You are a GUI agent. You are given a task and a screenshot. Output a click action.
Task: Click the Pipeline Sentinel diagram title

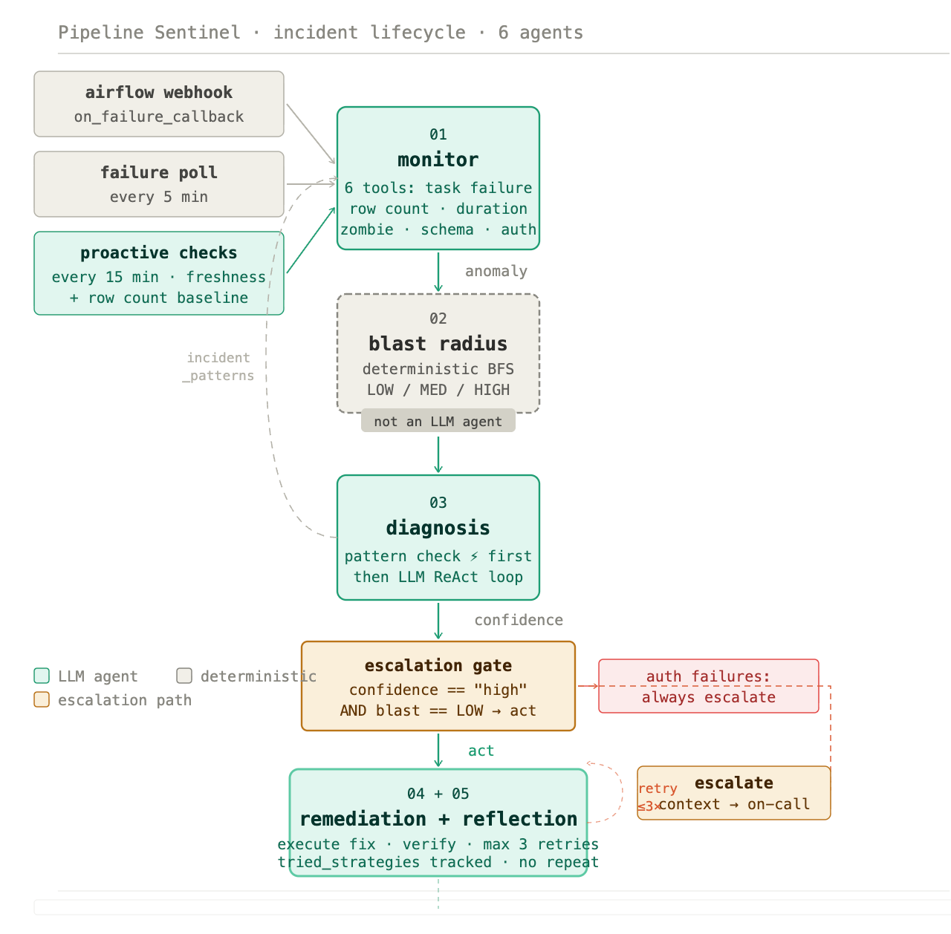click(x=320, y=33)
